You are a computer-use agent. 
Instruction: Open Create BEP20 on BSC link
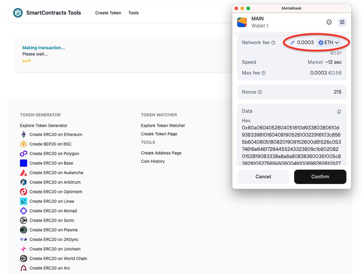[51, 144]
